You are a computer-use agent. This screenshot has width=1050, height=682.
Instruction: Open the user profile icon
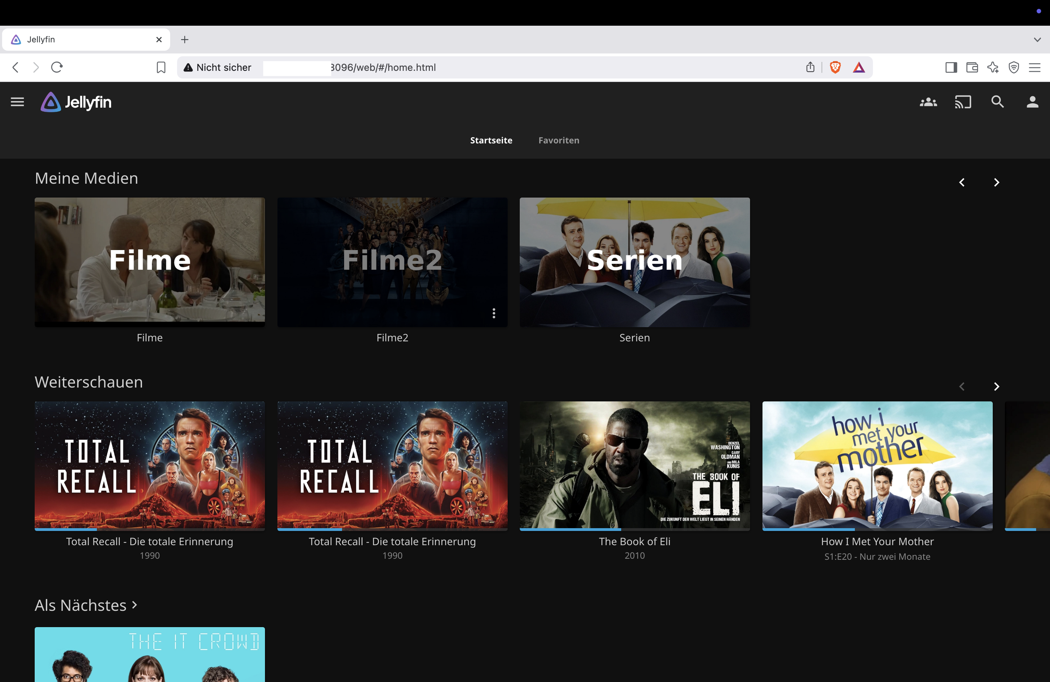coord(1032,102)
